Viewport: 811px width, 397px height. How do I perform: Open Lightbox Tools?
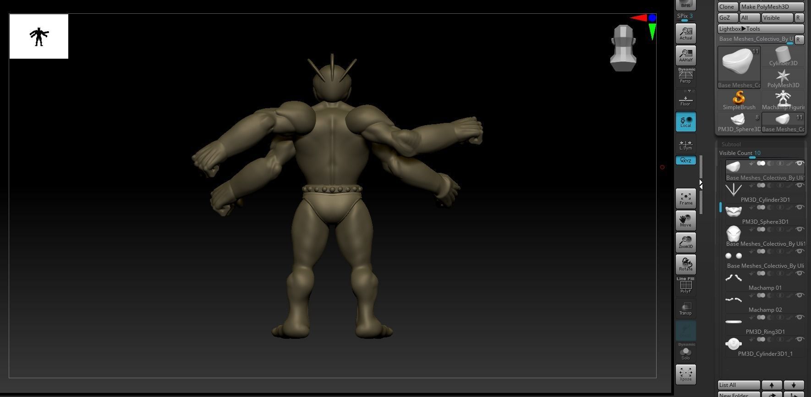[761, 29]
